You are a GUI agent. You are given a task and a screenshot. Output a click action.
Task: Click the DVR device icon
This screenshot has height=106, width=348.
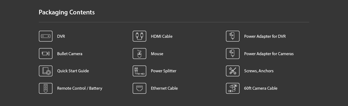[x=46, y=36]
